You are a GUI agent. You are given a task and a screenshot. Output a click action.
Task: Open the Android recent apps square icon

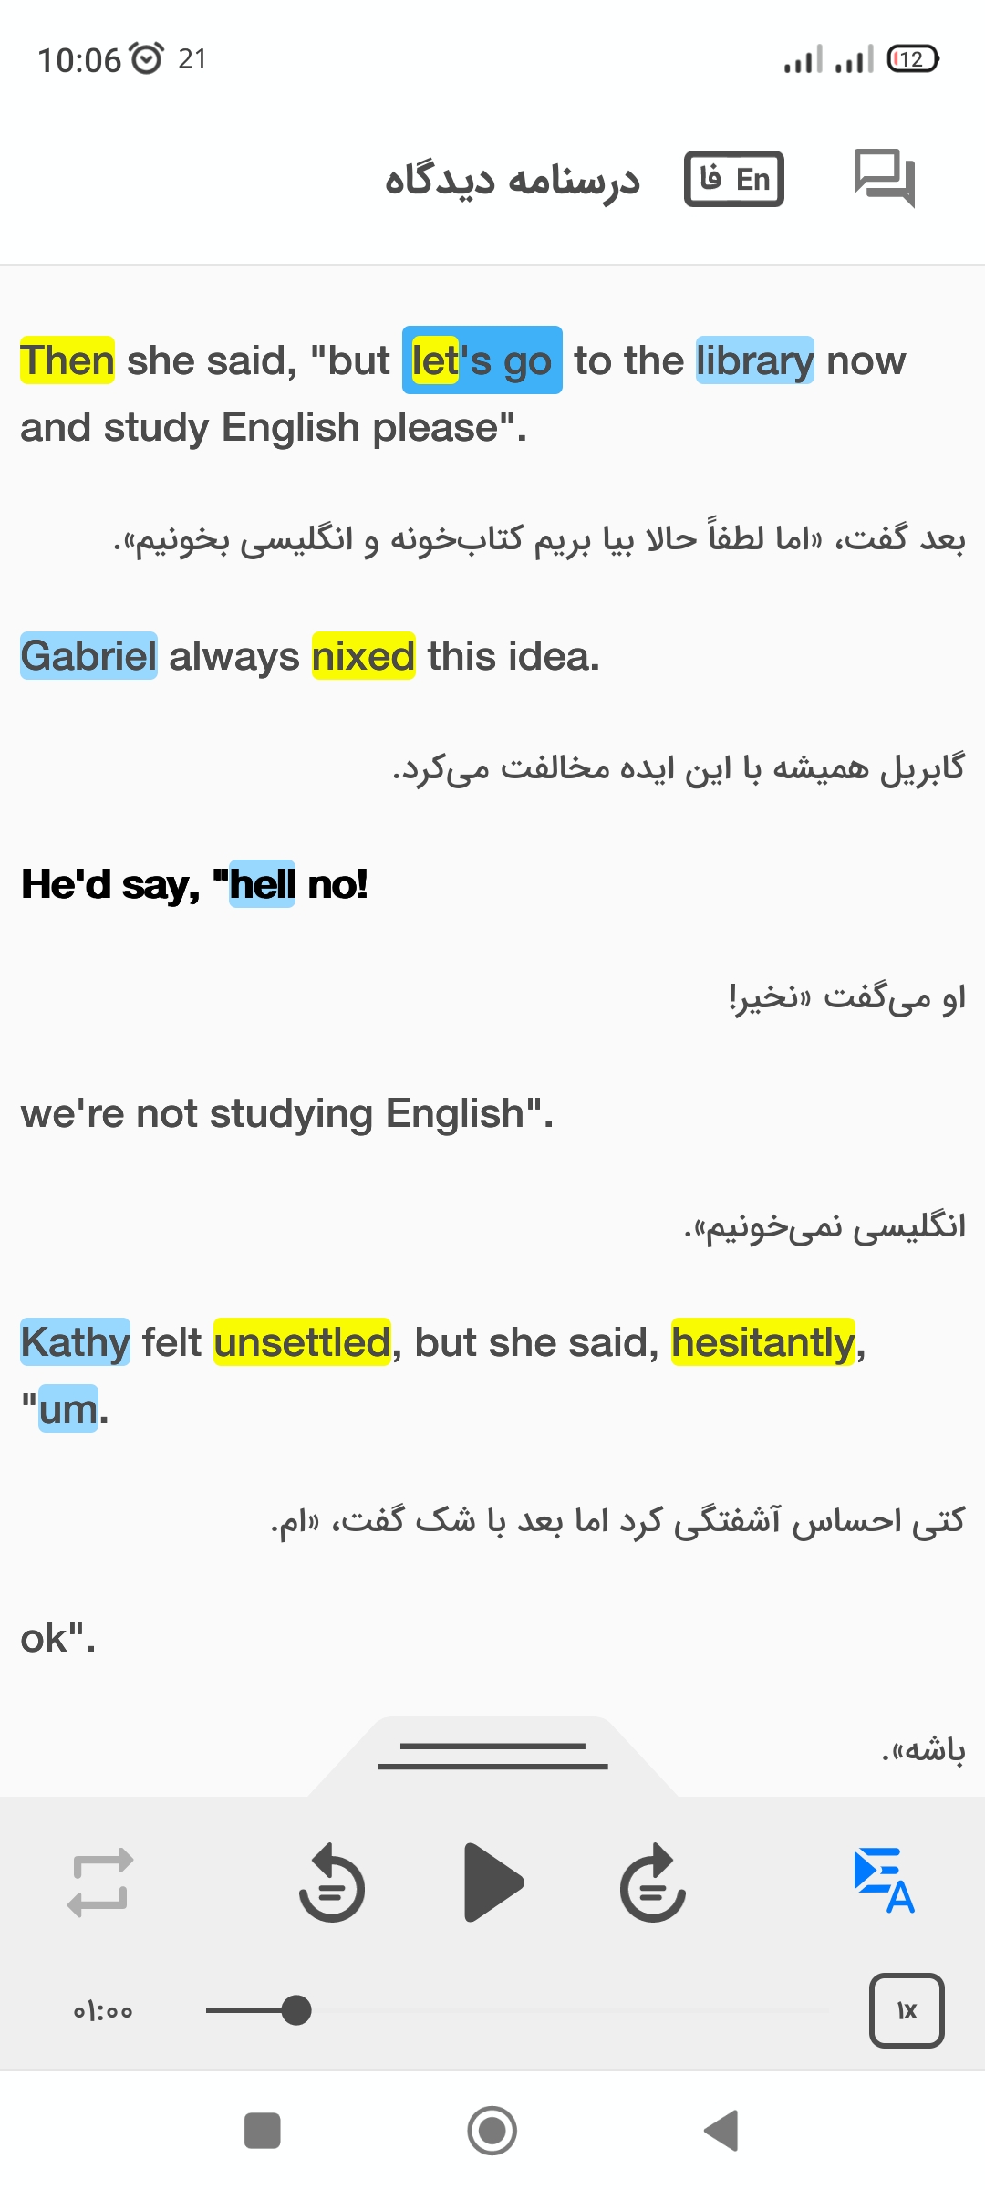[263, 2132]
